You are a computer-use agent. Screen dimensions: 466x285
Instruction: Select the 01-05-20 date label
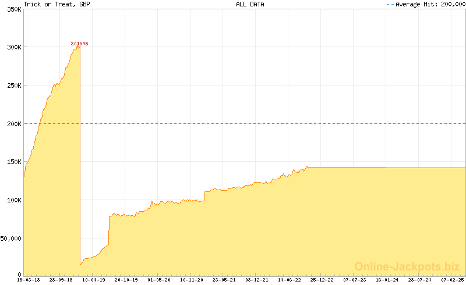[x=159, y=280]
